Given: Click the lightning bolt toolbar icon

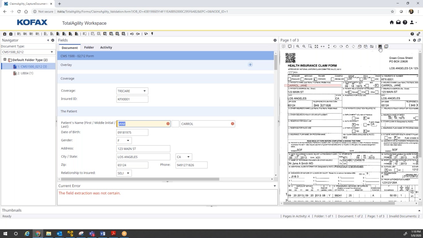Looking at the screenshot, I should click(x=152, y=34).
